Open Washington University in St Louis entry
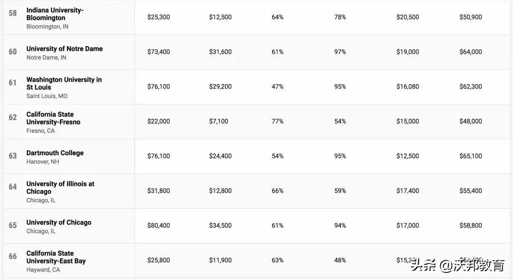Screen dimensions: 513x280 (x=64, y=83)
